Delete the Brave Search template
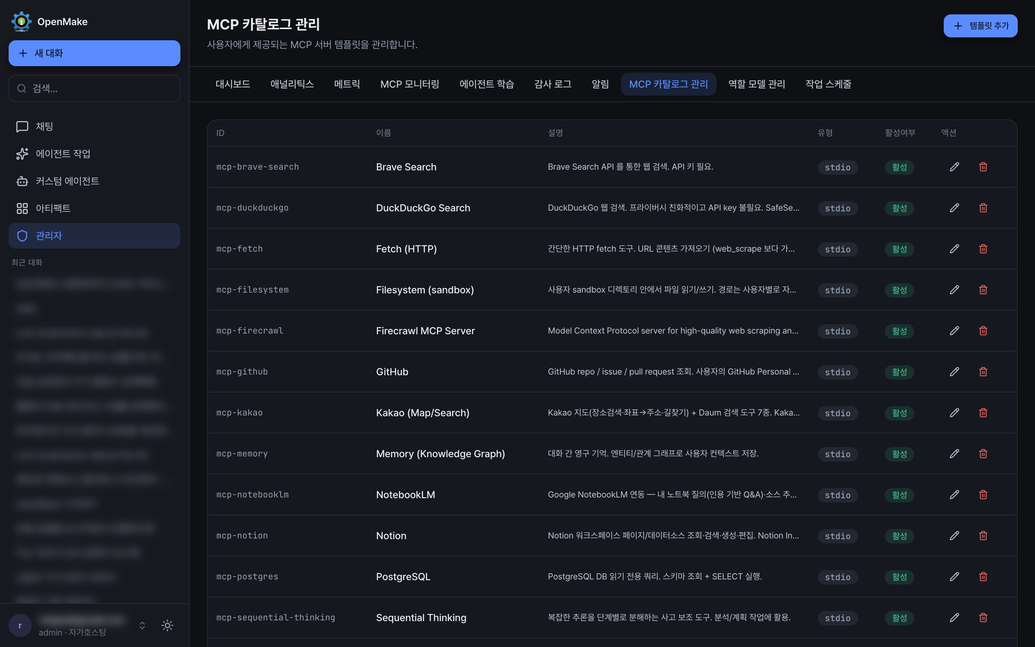Viewport: 1035px width, 647px height. pyautogui.click(x=983, y=167)
